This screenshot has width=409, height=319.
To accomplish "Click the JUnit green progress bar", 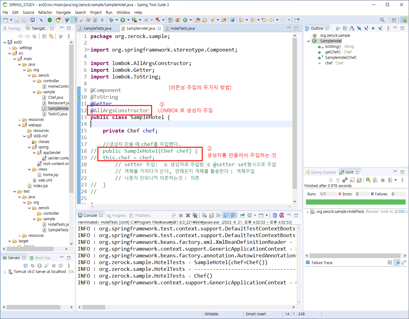I will (356, 202).
